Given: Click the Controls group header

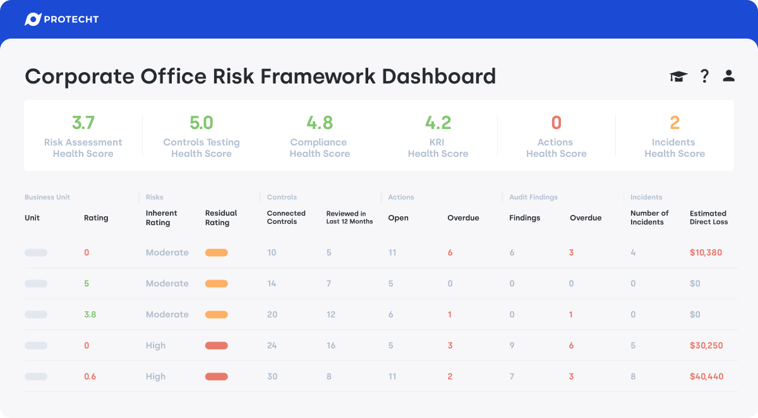Looking at the screenshot, I should point(282,197).
